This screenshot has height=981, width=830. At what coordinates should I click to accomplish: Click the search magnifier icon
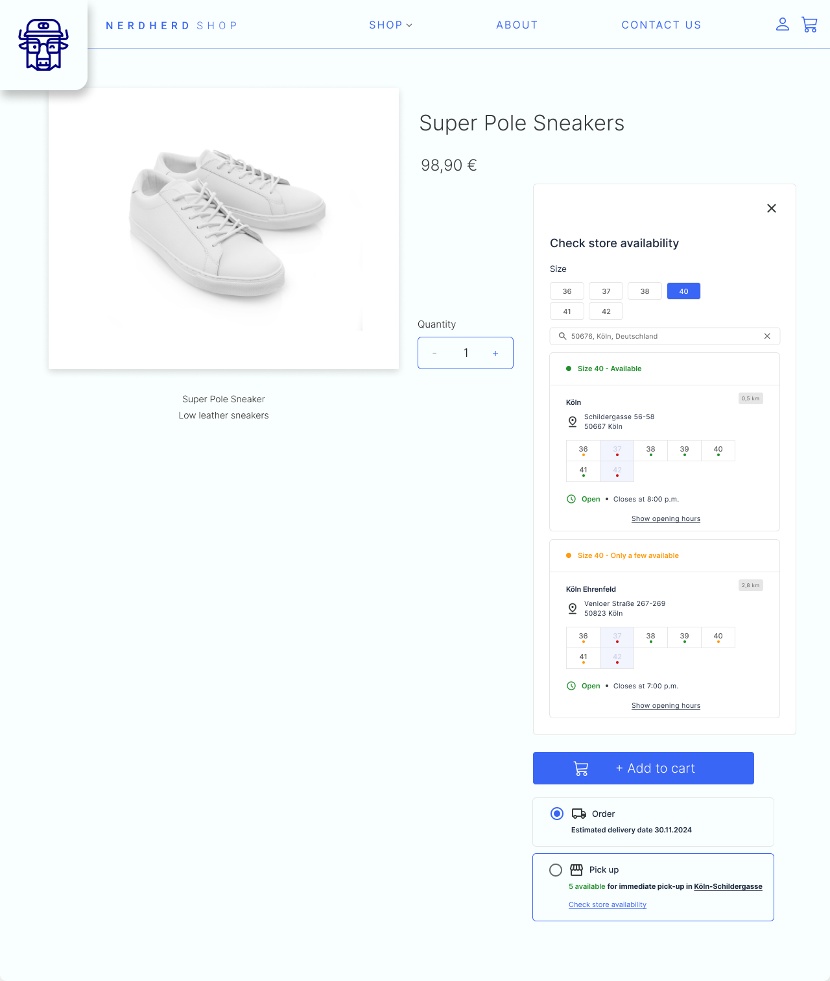563,336
